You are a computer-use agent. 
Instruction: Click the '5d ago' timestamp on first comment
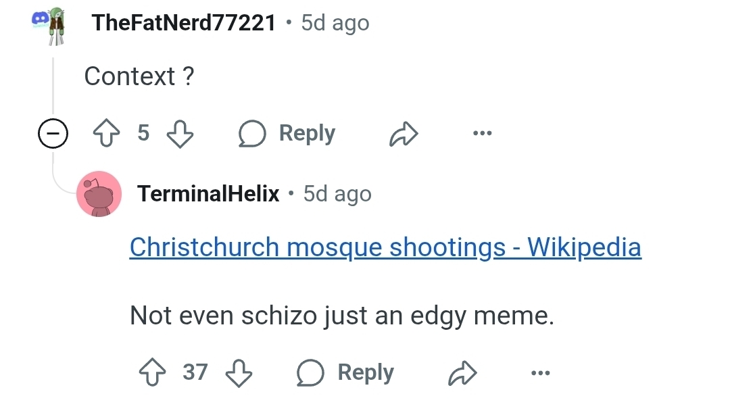tap(335, 23)
